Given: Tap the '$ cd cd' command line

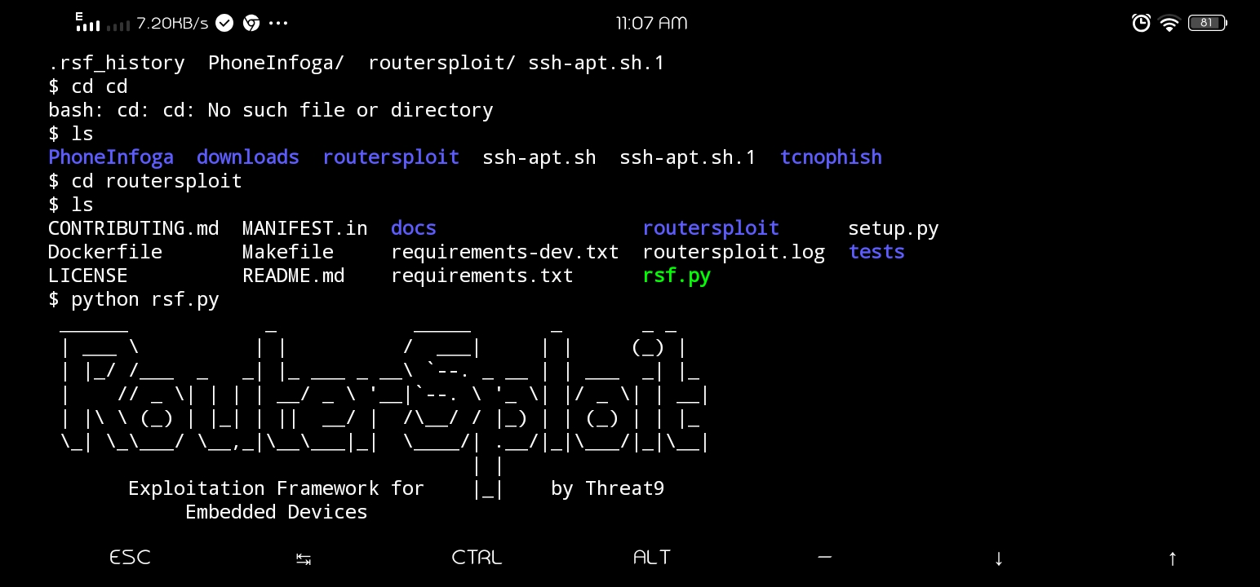Looking at the screenshot, I should [88, 86].
